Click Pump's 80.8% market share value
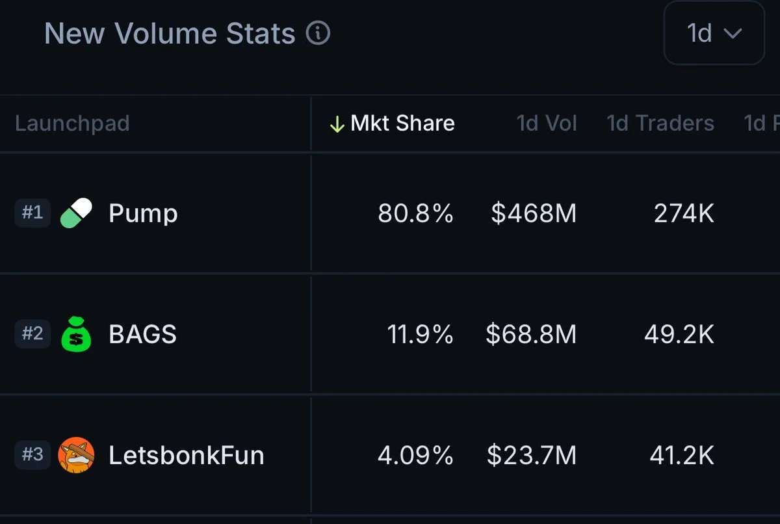 pos(415,213)
